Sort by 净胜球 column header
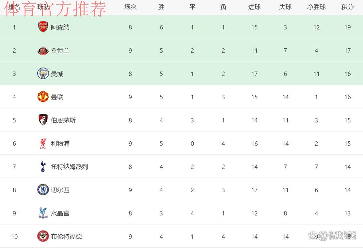The width and height of the screenshot is (363, 248). [316, 7]
